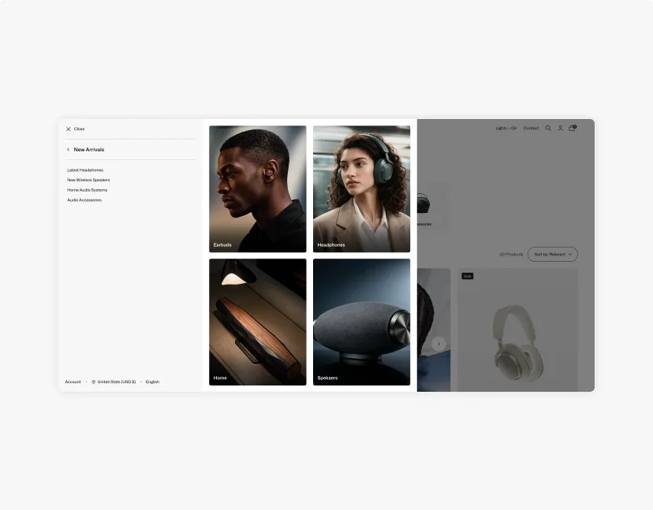Open New Wireless Speakers menu item
Screen dimensions: 653x510
pos(88,180)
